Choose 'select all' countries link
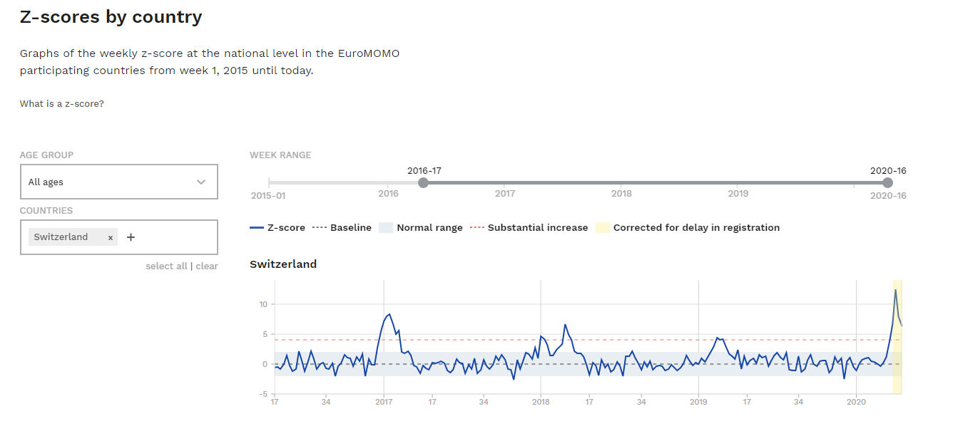The height and width of the screenshot is (441, 953). (x=166, y=266)
